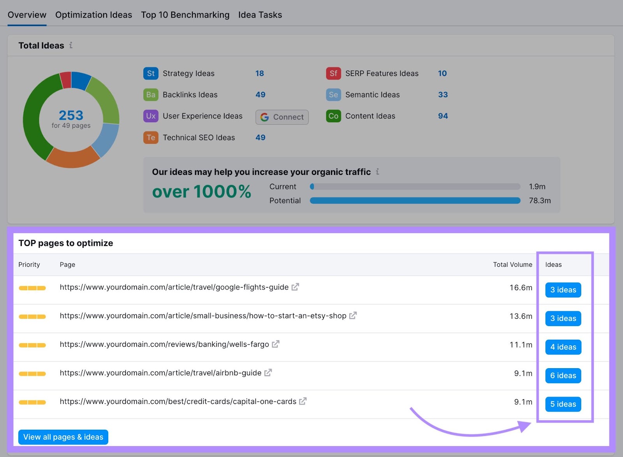Select the Strategy Ideas icon
Viewport: 623px width, 457px height.
point(151,73)
